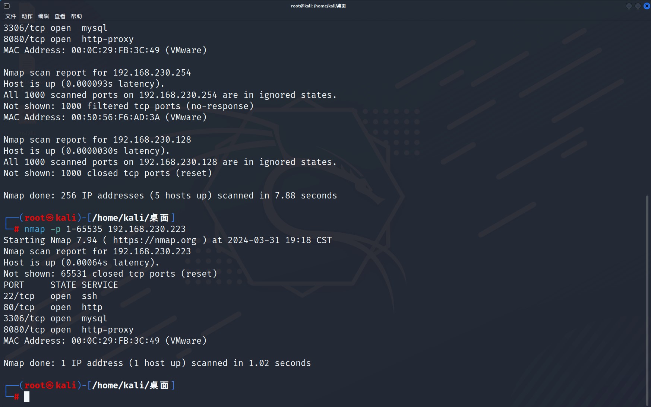The image size is (651, 407).
Task: Click the '22/tcp open ssh' row
Action: coord(50,296)
